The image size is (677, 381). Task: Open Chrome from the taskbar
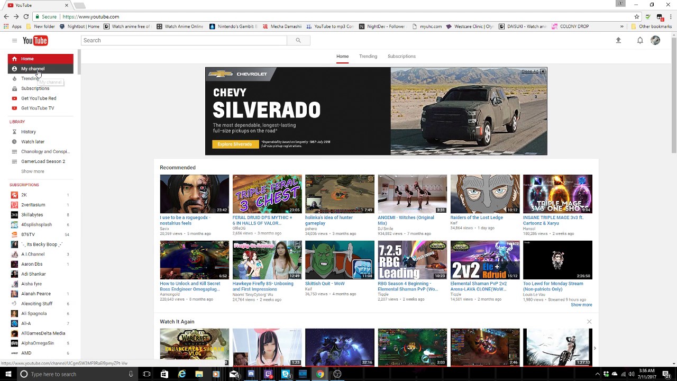coord(320,374)
